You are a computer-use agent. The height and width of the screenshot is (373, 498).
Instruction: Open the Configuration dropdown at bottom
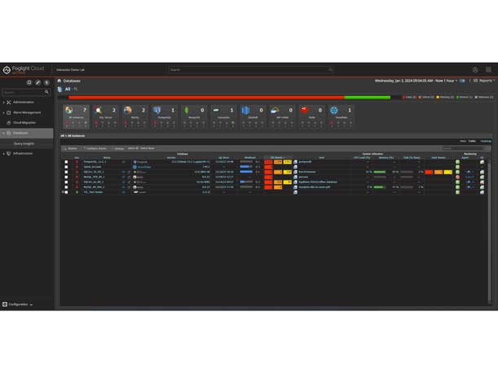[x=18, y=305]
